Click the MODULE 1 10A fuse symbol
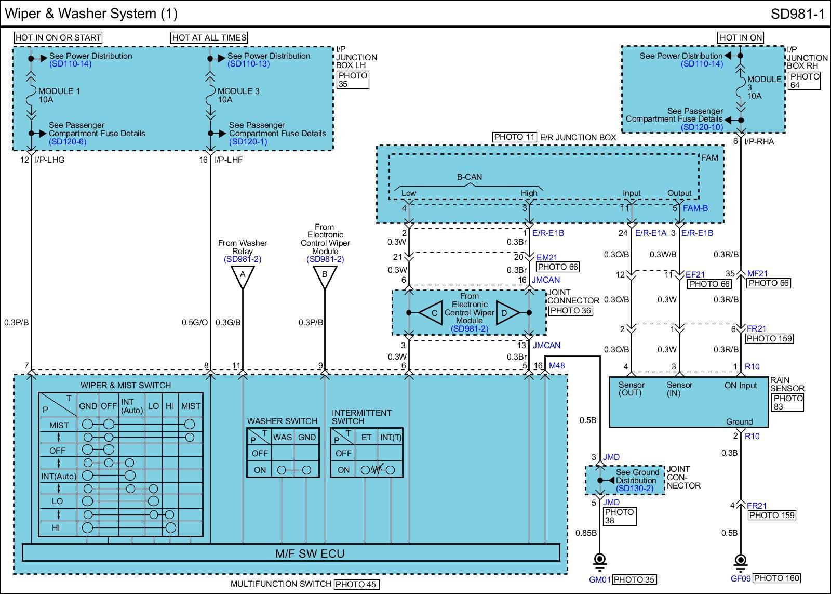The image size is (831, 594). pos(31,95)
